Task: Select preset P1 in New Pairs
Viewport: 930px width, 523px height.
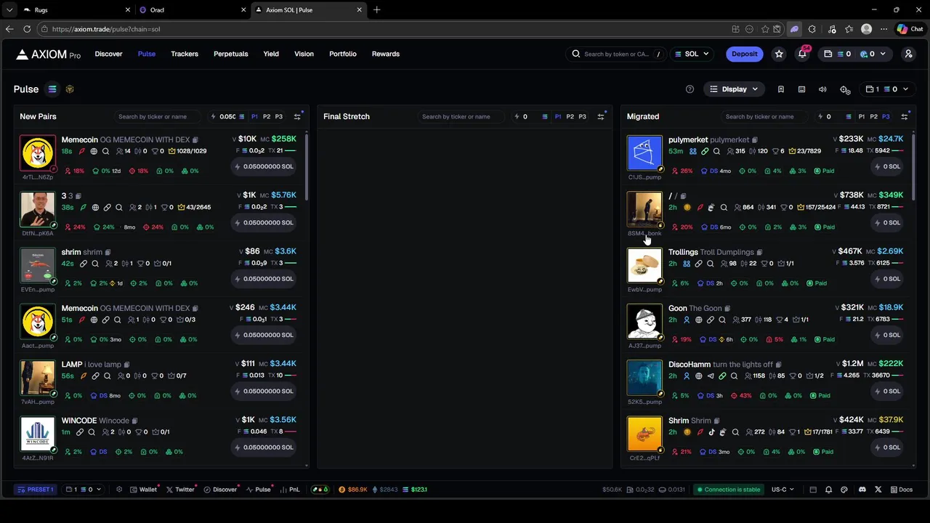Action: click(254, 116)
